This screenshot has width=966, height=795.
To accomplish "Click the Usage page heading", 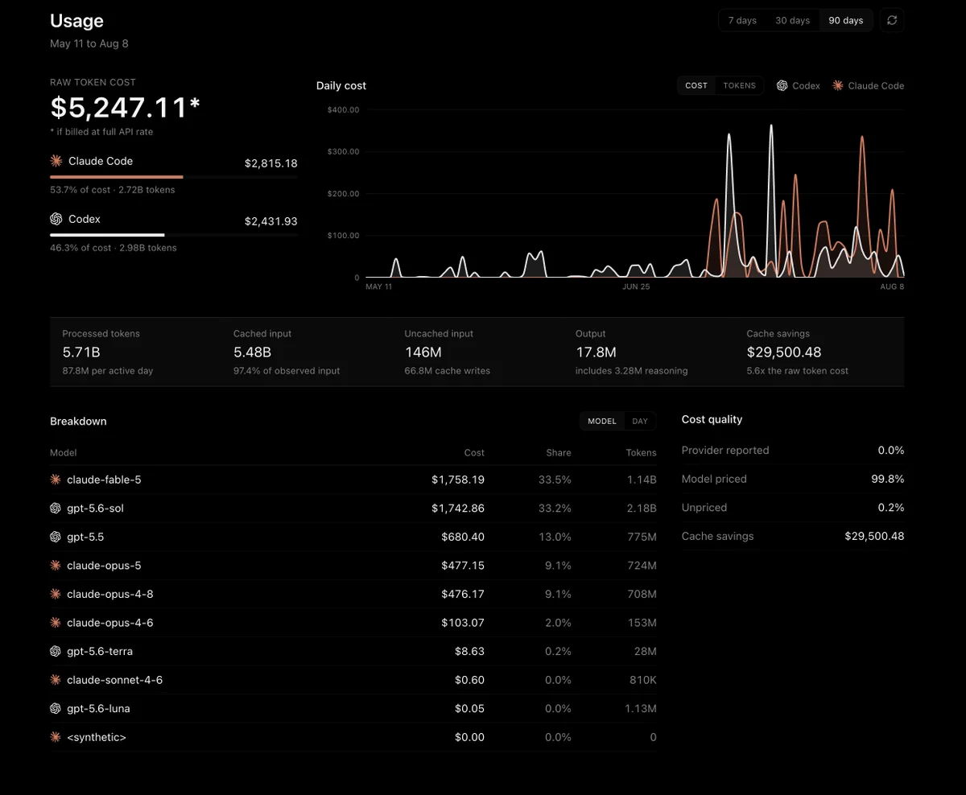I will tap(76, 21).
